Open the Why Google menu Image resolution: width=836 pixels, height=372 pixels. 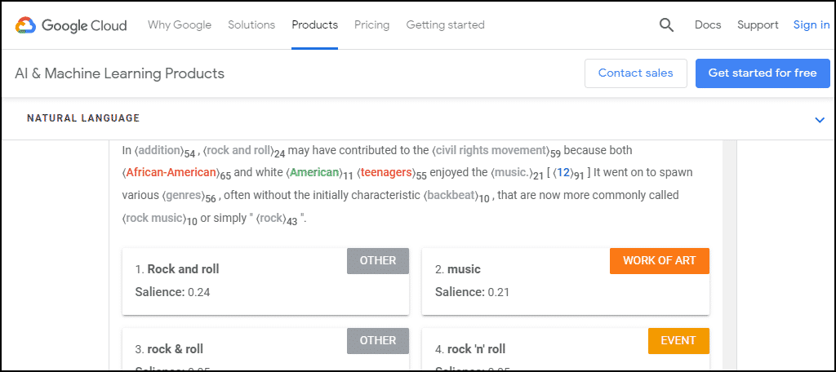[x=180, y=25]
